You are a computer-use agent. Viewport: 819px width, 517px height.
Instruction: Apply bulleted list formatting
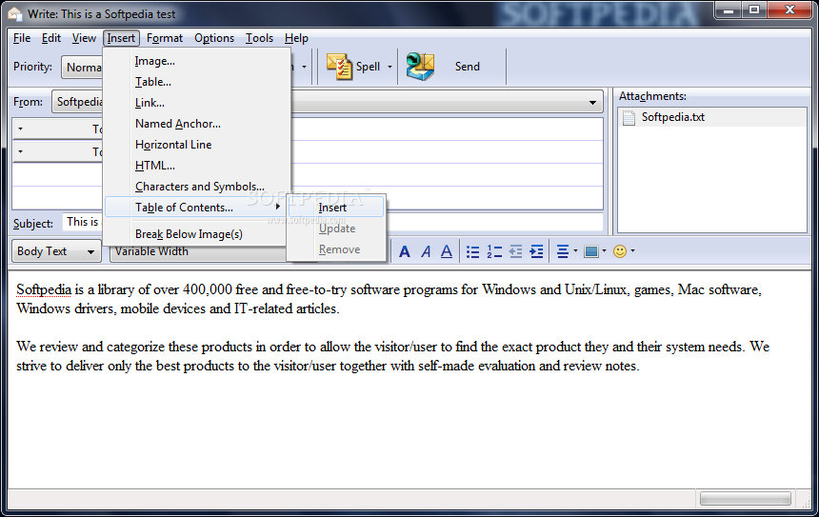point(472,251)
